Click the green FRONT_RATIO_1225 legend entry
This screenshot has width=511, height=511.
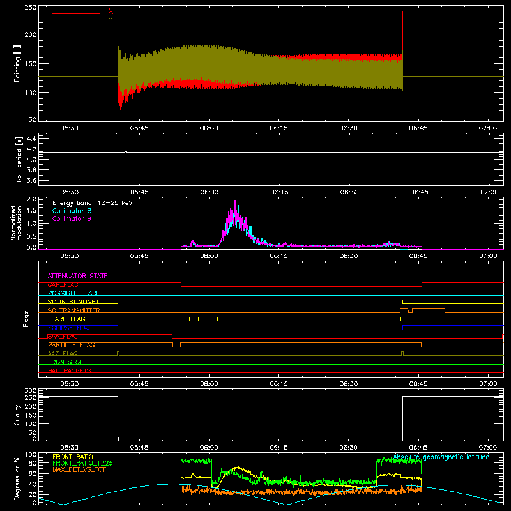(x=82, y=463)
